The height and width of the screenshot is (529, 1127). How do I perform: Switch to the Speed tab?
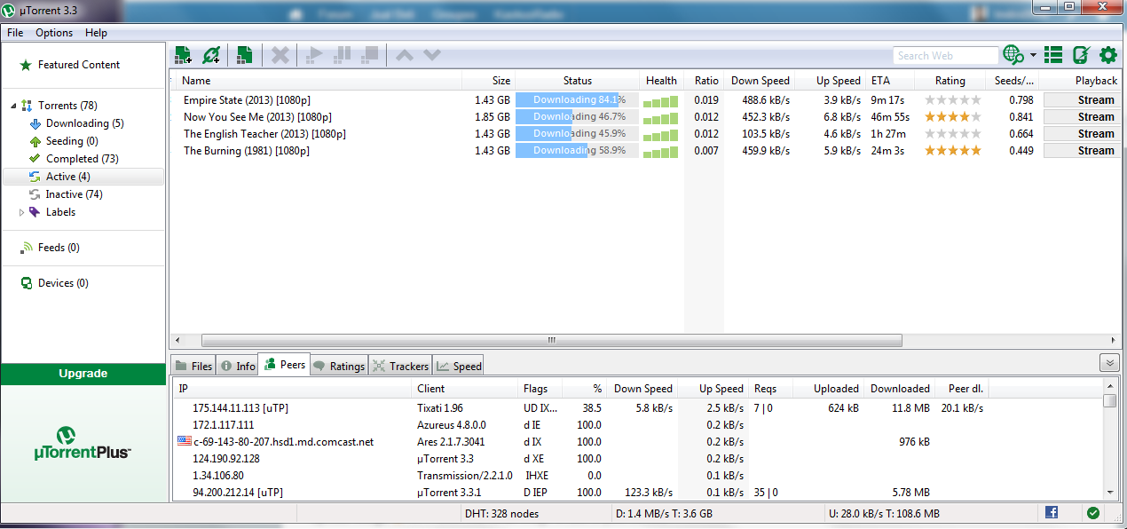(x=459, y=366)
